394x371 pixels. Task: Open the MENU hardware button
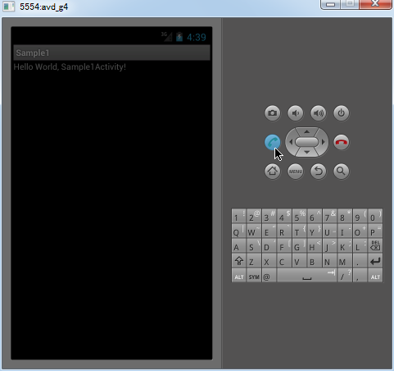296,172
